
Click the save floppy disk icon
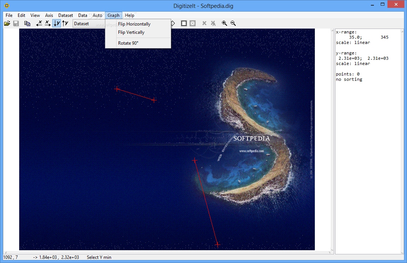(x=16, y=23)
